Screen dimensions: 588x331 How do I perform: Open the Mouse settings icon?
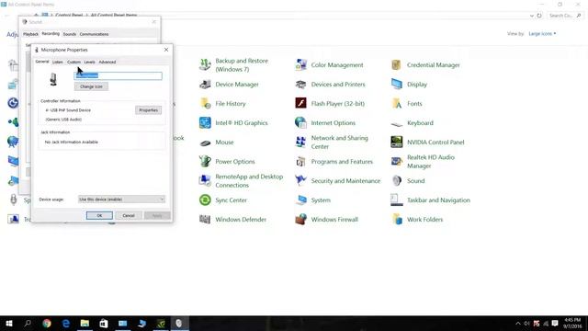pos(205,143)
